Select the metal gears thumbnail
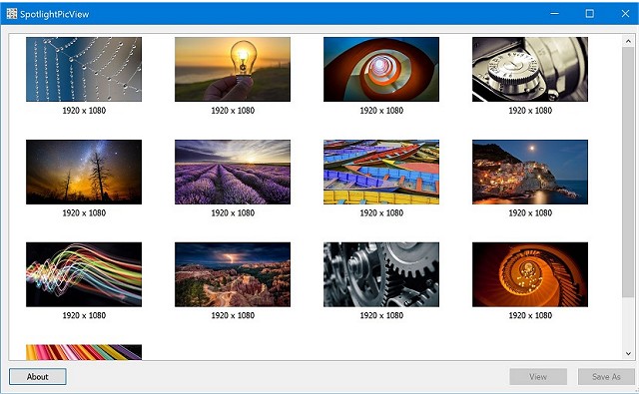Viewport: 639px width, 394px height. click(381, 274)
